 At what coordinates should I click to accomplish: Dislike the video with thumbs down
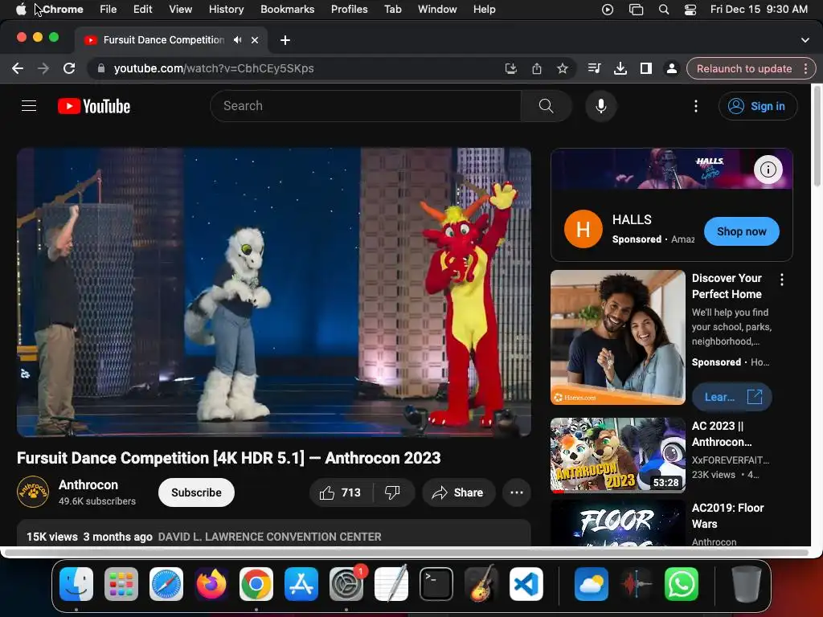pyautogui.click(x=392, y=492)
